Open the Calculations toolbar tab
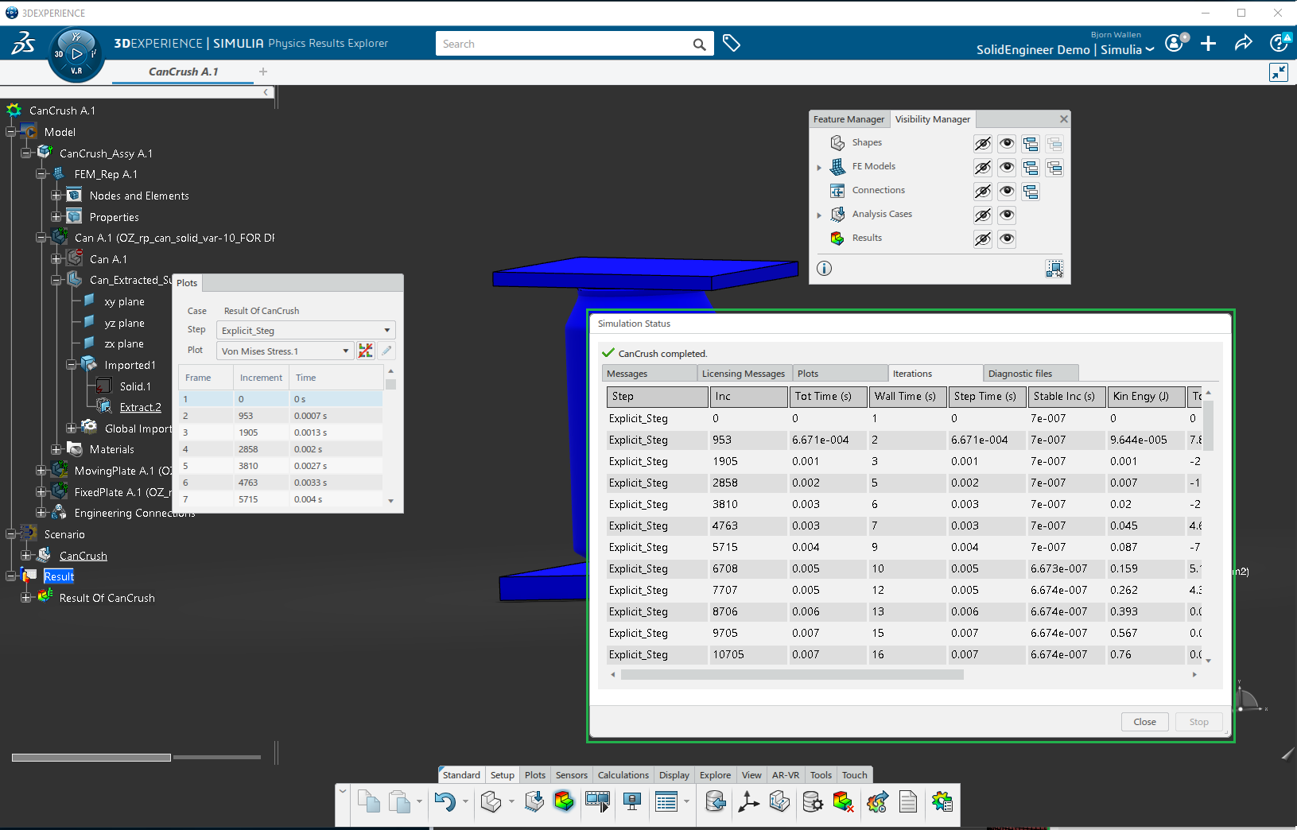This screenshot has width=1297, height=830. [x=623, y=775]
